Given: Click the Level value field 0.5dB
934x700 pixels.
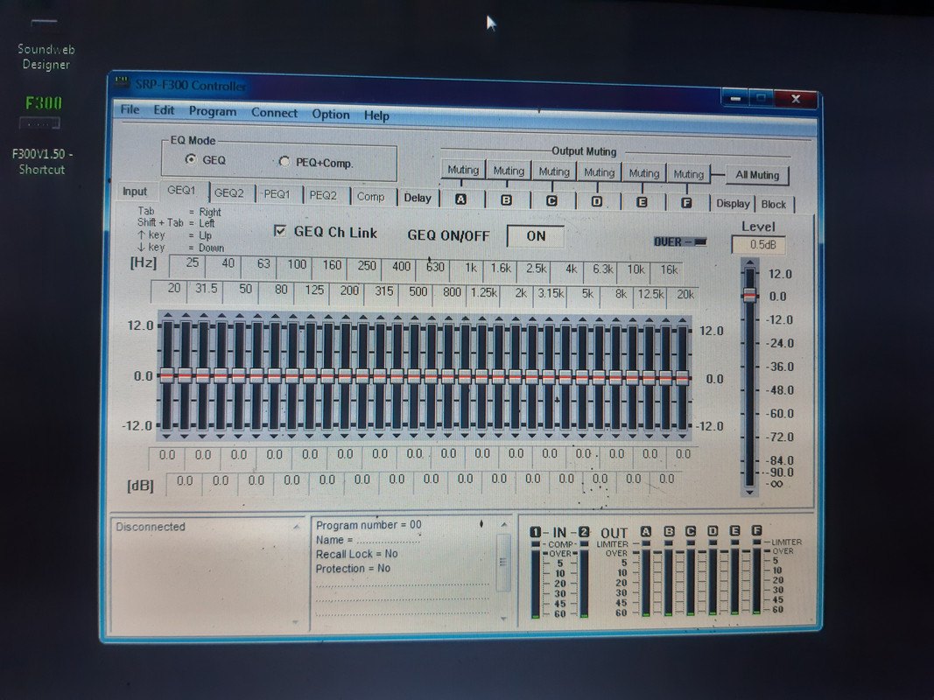Looking at the screenshot, I should click(x=759, y=245).
